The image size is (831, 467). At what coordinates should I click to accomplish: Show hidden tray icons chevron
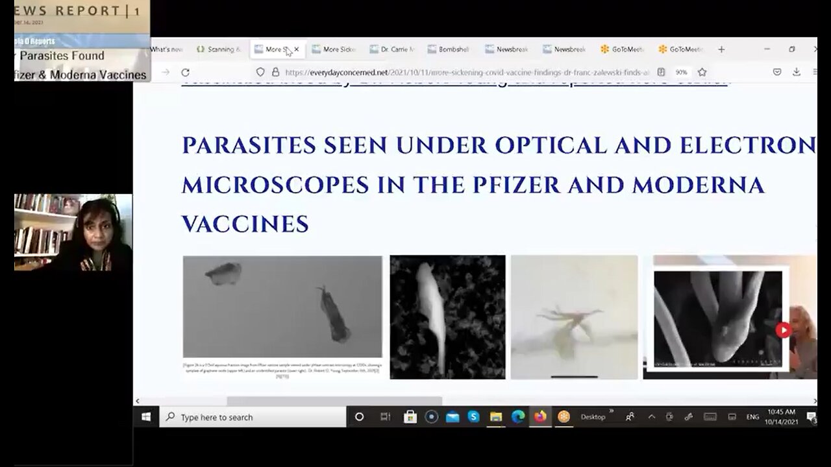coord(651,417)
